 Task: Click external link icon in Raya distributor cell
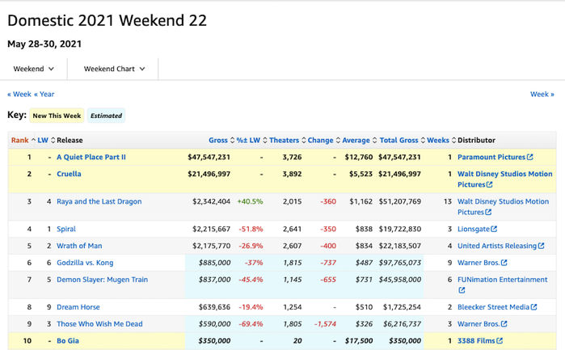click(488, 213)
